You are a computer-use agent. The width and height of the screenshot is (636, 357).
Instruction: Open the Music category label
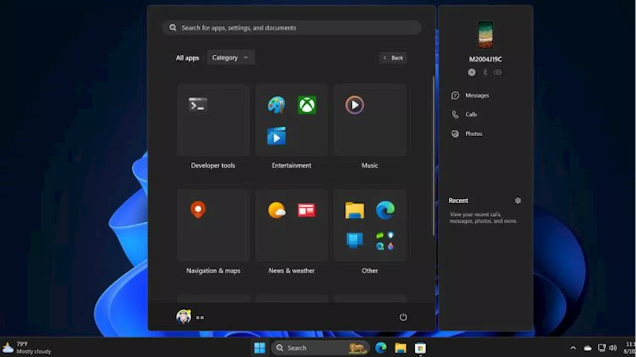pyautogui.click(x=370, y=166)
